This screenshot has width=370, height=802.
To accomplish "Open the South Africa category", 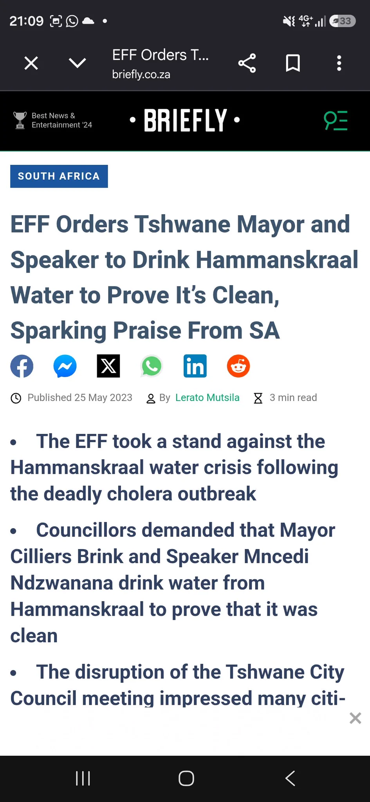I will [x=59, y=176].
